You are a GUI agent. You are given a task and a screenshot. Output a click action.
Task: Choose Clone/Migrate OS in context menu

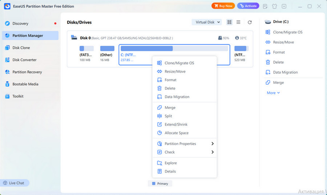point(185,63)
